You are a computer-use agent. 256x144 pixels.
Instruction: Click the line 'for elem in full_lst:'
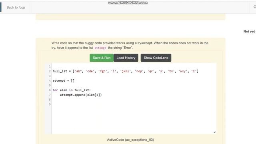click(x=72, y=90)
